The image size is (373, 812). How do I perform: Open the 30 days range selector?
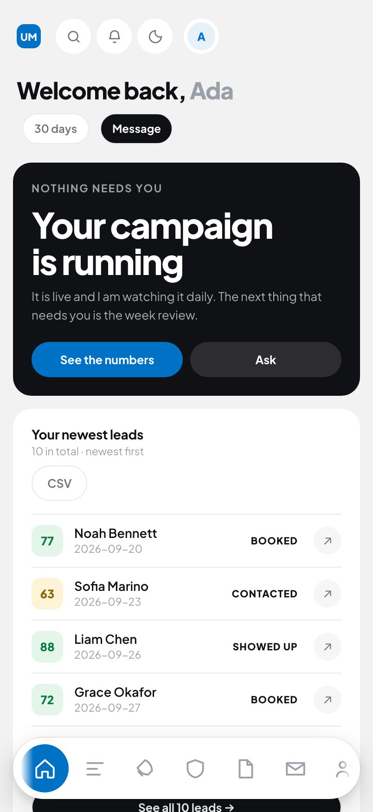[56, 129]
